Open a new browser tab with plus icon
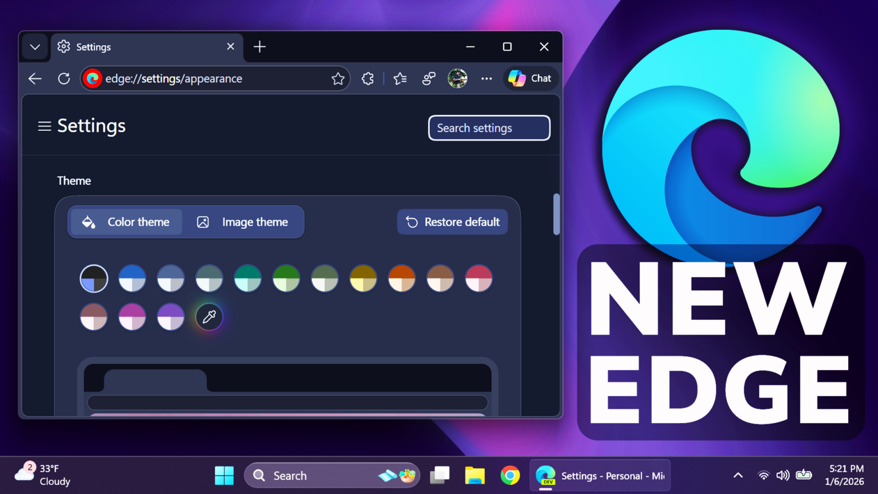This screenshot has width=878, height=494. pyautogui.click(x=260, y=47)
